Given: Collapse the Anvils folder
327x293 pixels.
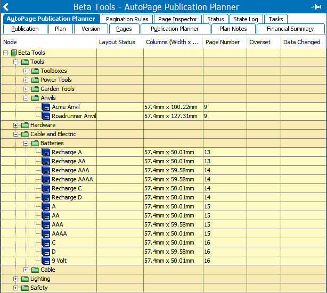Looking at the screenshot, I should (x=26, y=98).
